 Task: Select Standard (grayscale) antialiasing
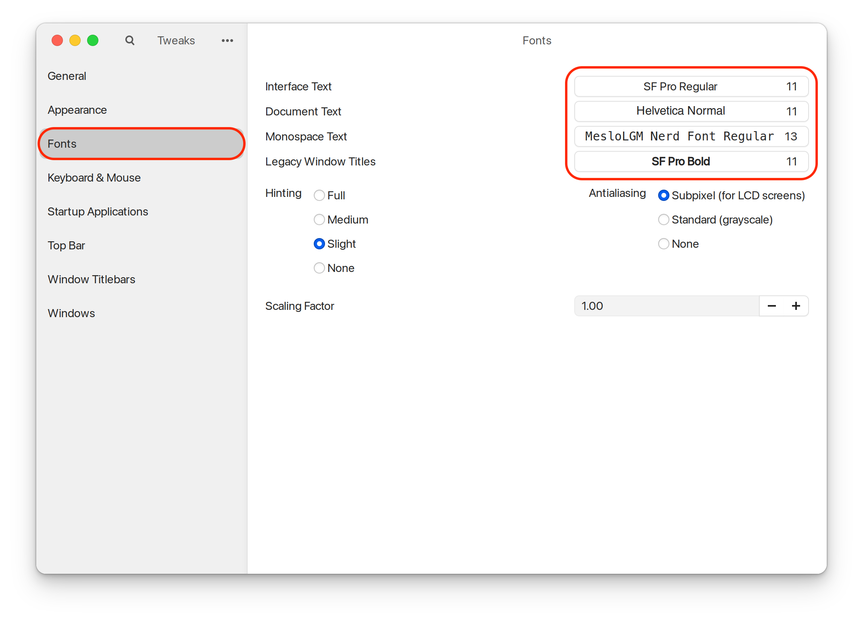tap(663, 220)
